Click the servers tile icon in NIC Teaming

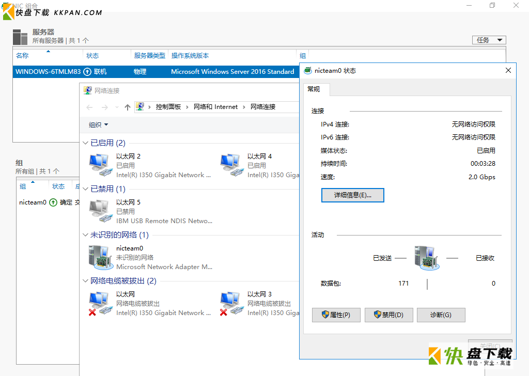click(x=20, y=37)
